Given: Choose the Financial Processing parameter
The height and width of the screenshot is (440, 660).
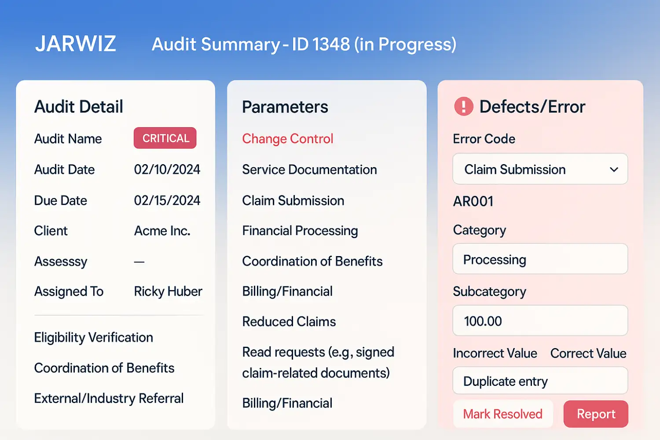Looking at the screenshot, I should tap(300, 231).
